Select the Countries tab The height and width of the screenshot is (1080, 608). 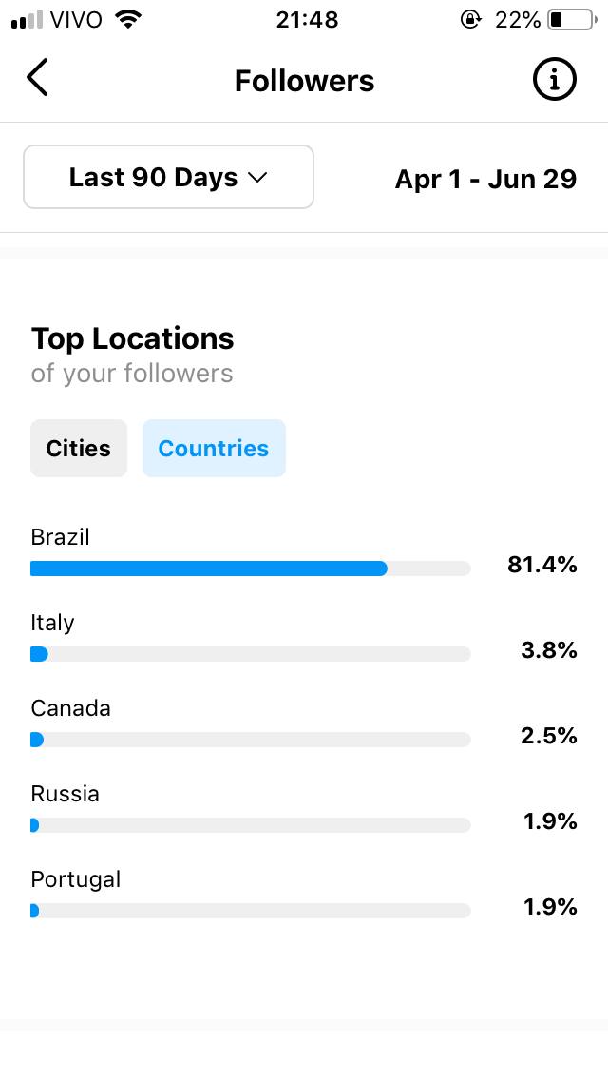click(214, 449)
